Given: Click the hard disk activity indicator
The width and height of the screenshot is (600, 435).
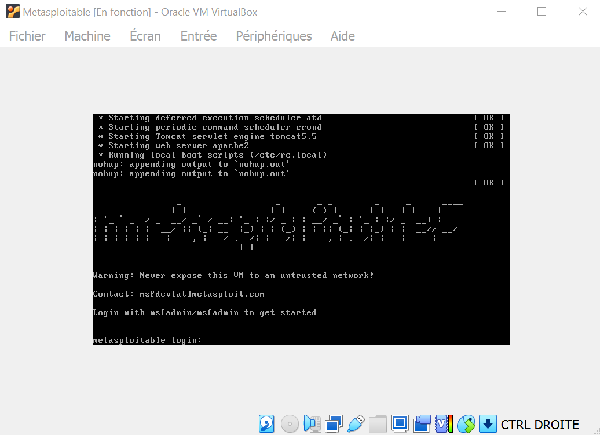Looking at the screenshot, I should 266,424.
